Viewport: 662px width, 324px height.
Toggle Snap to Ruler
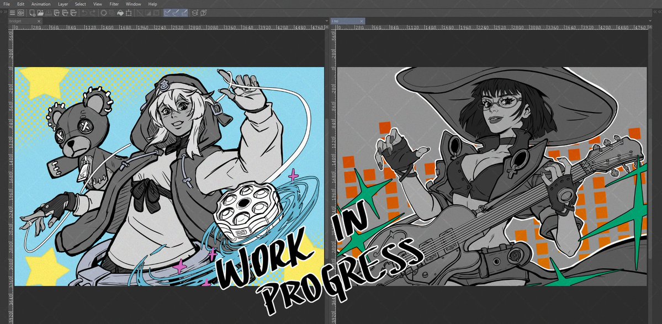pos(168,13)
